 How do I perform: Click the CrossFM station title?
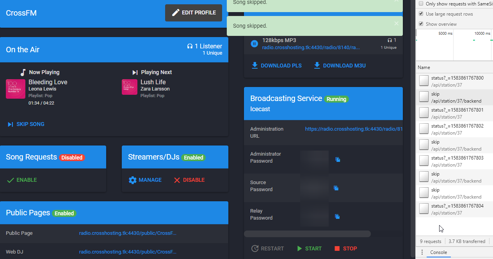(21, 13)
